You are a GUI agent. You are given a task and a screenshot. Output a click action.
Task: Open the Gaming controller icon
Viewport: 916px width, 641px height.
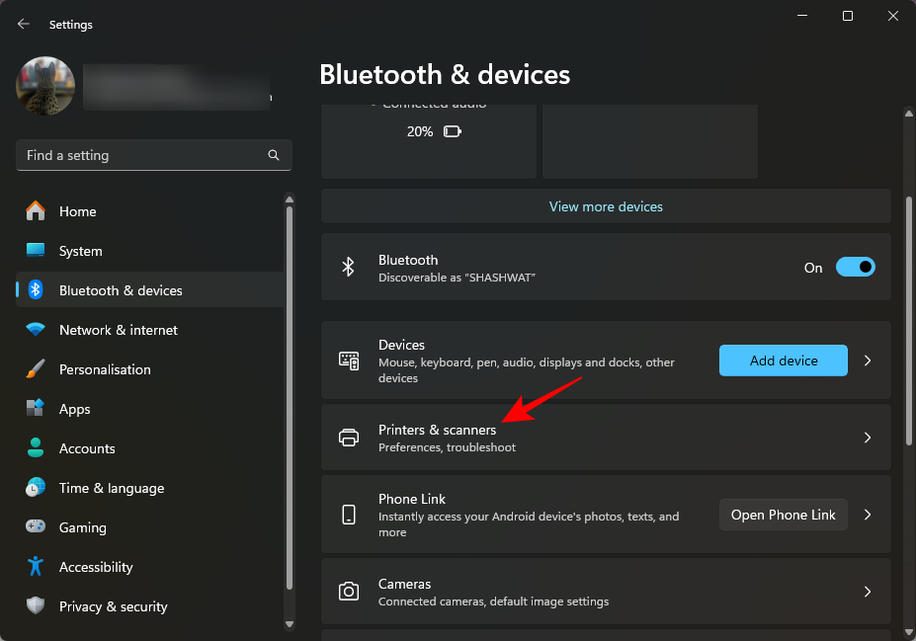click(x=36, y=527)
